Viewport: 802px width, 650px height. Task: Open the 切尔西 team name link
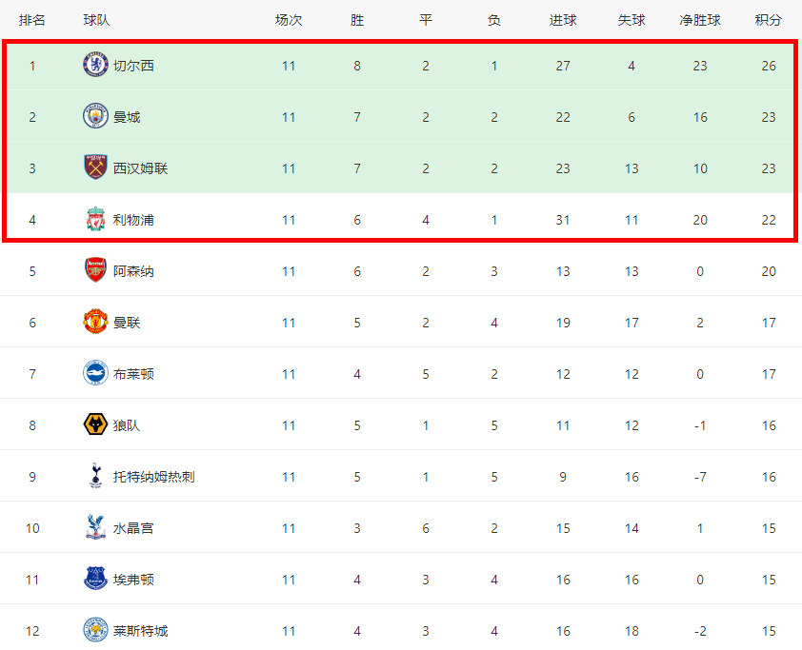coord(133,66)
